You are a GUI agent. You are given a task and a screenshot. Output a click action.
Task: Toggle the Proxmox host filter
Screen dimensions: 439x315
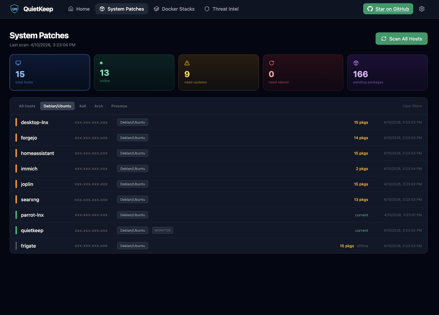119,106
